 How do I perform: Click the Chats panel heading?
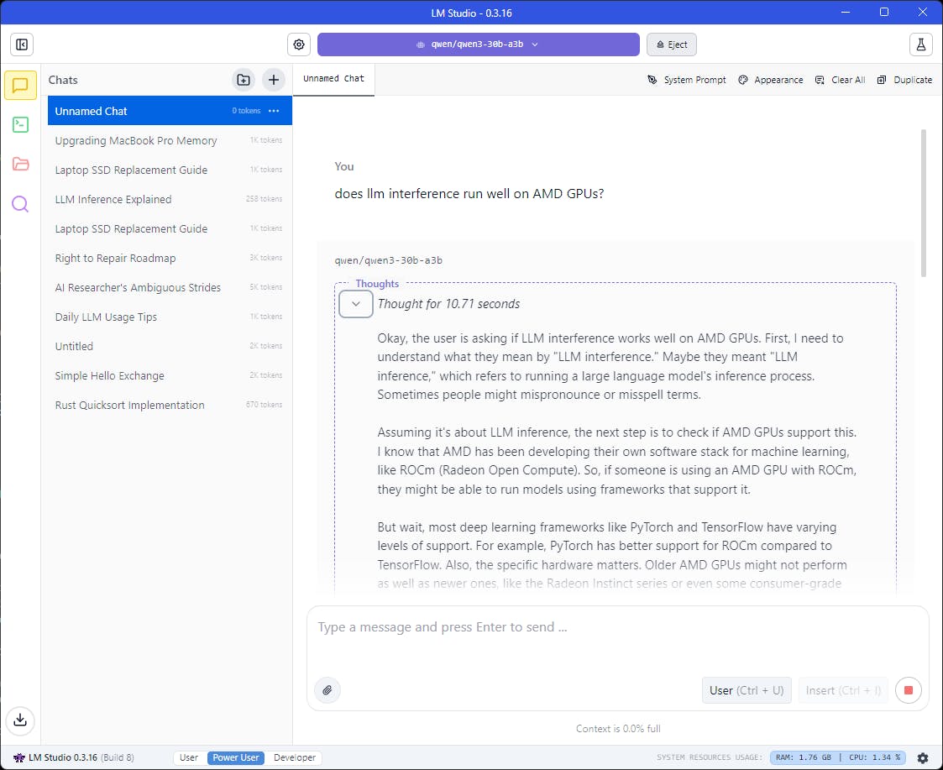coord(63,80)
